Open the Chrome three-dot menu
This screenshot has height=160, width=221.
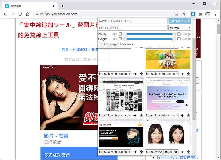coord(216,14)
